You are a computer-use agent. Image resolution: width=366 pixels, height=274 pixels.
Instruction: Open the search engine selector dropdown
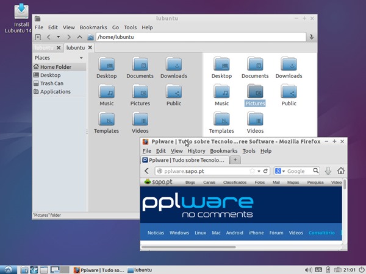click(280, 171)
